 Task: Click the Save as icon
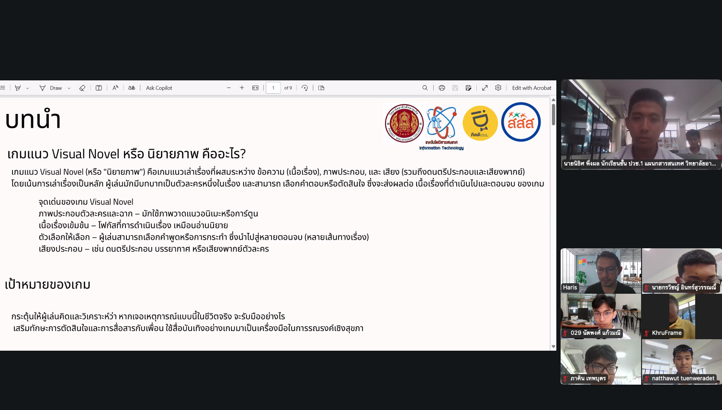[x=468, y=88]
